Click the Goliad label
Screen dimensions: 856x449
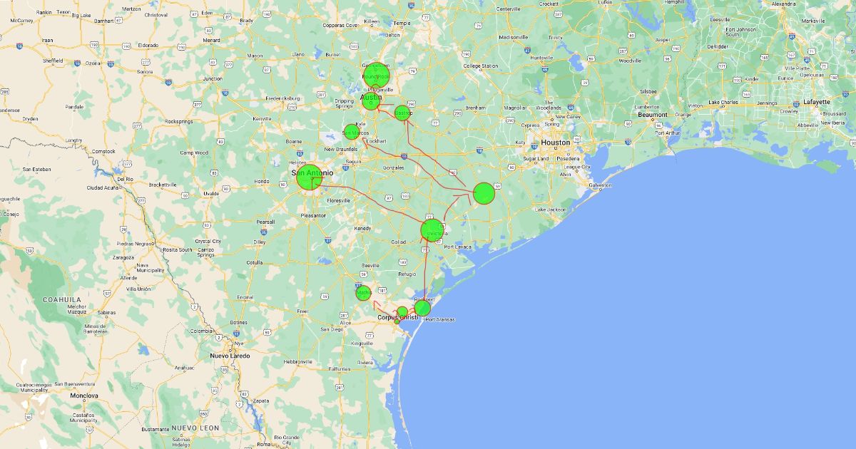pos(398,242)
